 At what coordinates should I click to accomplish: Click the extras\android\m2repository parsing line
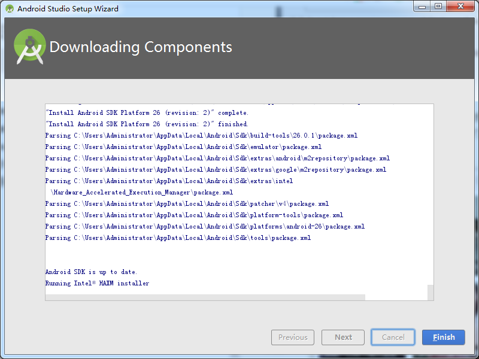(x=217, y=158)
